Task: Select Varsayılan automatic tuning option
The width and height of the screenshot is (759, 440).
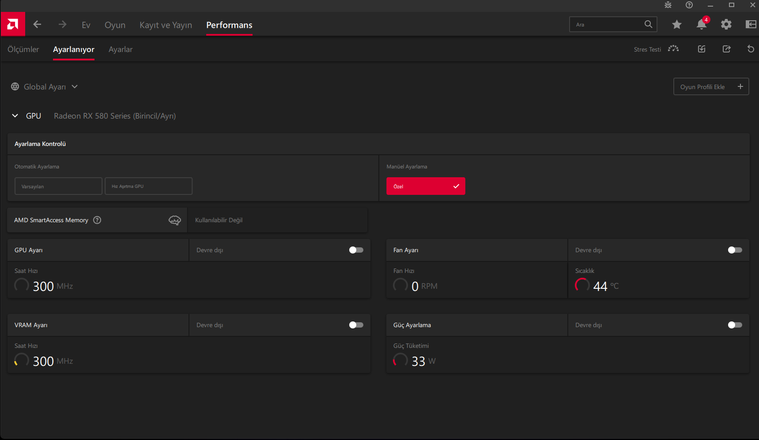Action: [58, 186]
